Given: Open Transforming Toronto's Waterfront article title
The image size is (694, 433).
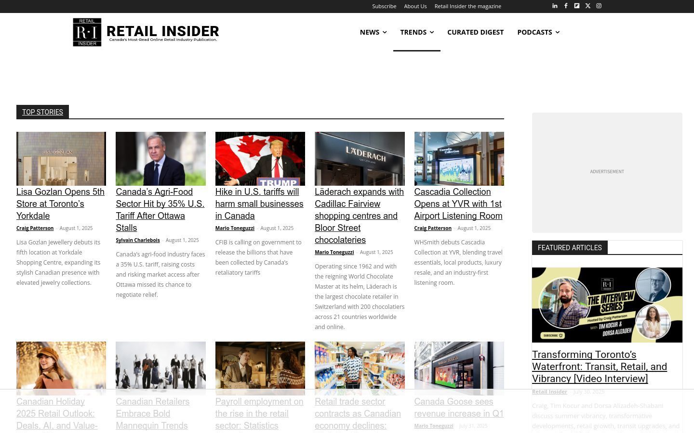Looking at the screenshot, I should click(600, 367).
